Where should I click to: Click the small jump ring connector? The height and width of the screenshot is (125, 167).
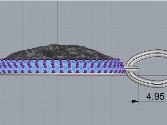(131, 68)
